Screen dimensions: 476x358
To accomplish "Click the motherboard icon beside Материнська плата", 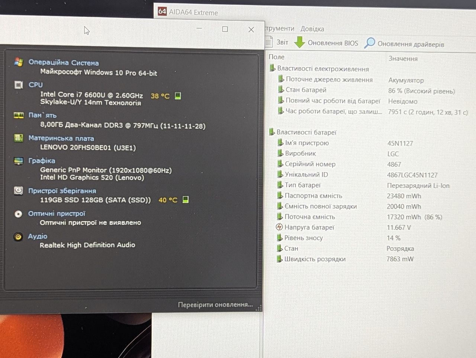I will (x=18, y=138).
